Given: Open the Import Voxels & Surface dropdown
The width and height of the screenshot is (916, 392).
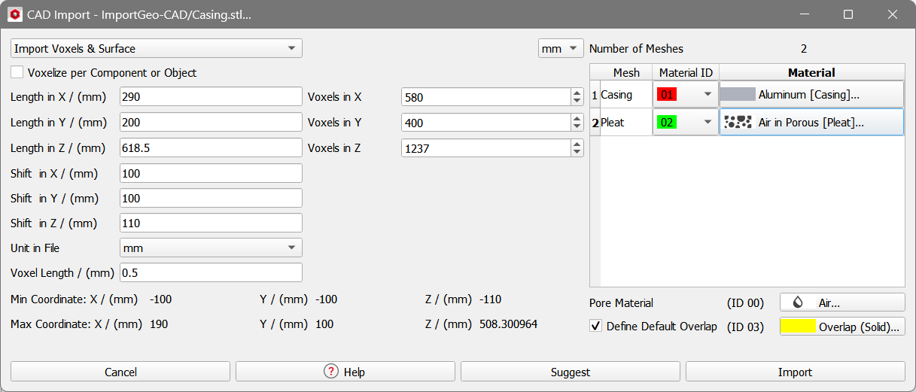Looking at the screenshot, I should point(157,49).
